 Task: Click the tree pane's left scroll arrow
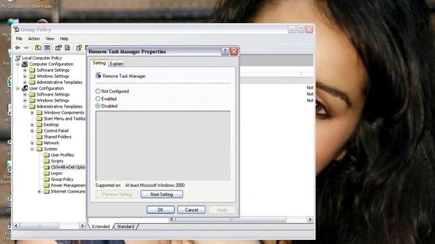(x=16, y=226)
